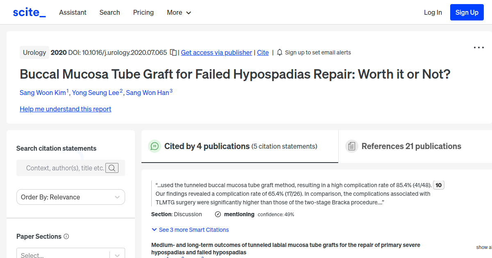Open the three-dot options menu
The image size is (492, 258).
coord(478,48)
